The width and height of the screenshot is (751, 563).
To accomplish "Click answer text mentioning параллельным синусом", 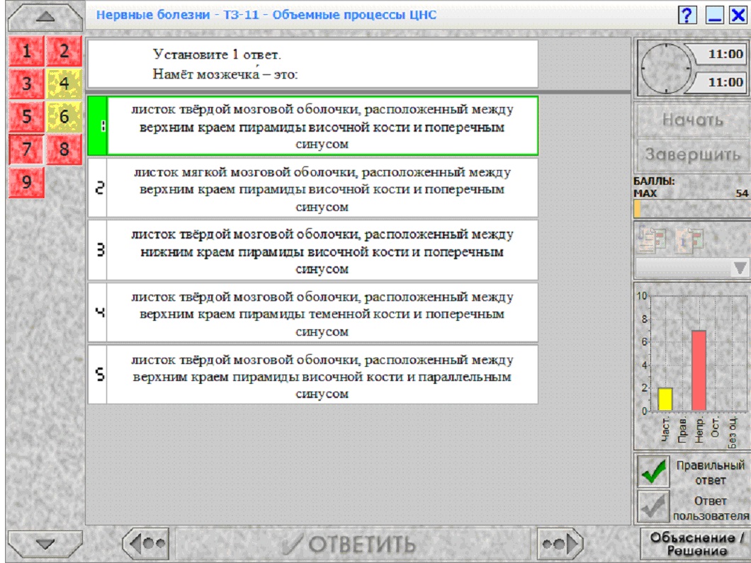I will tap(322, 376).
